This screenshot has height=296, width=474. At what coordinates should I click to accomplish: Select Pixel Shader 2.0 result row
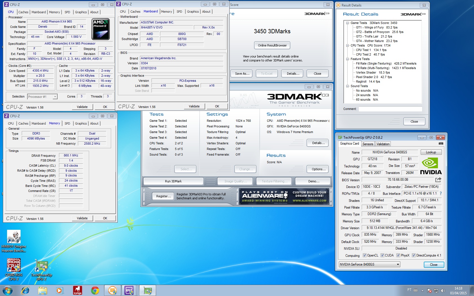point(374,77)
